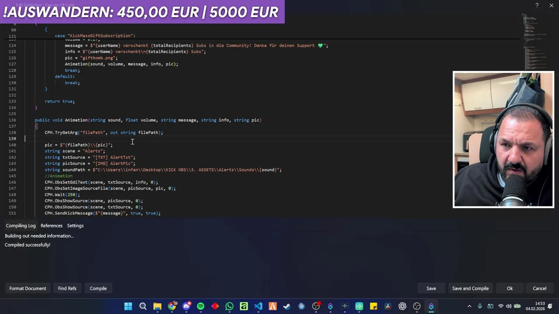Click the Compile button
This screenshot has height=314, width=559.
tap(98, 288)
